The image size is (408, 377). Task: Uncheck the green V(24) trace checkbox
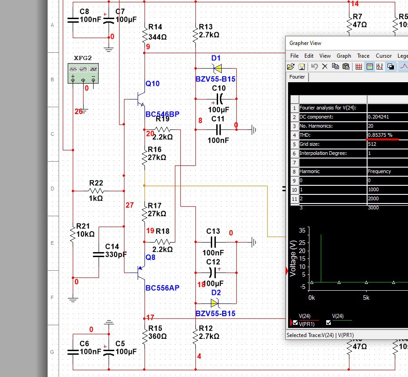(329, 323)
